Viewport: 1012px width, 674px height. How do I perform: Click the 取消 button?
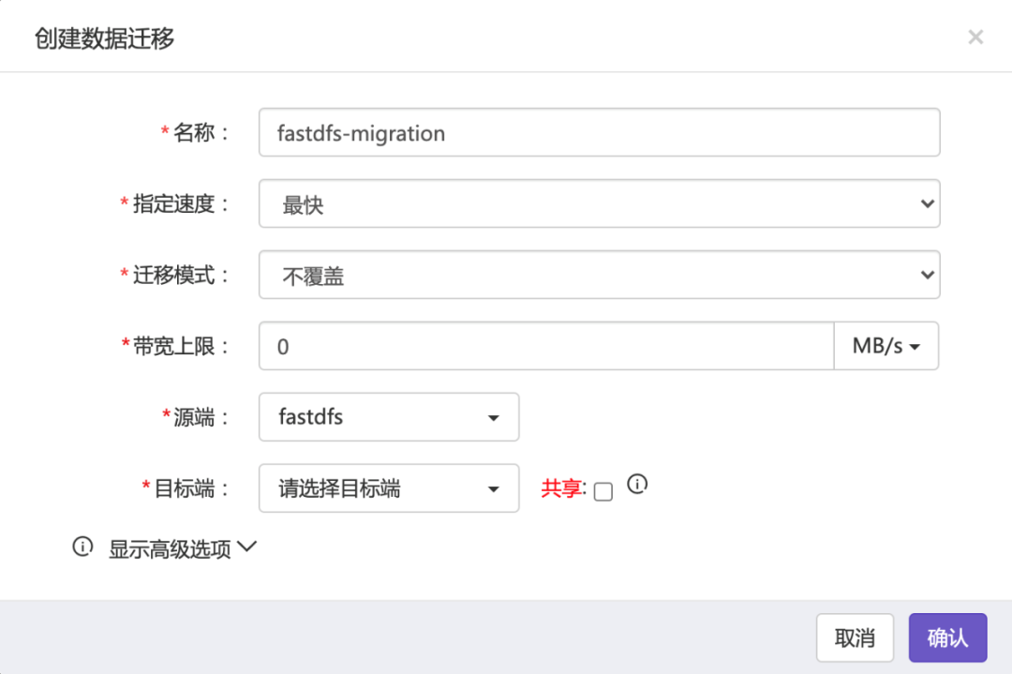pos(855,638)
